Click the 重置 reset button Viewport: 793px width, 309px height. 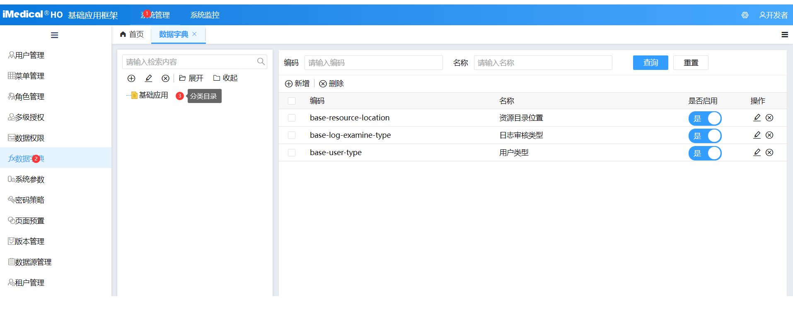691,62
